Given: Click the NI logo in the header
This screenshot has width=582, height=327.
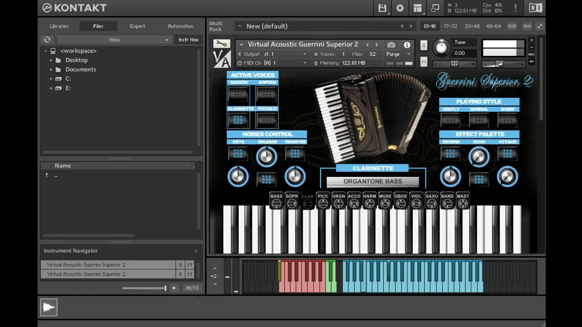Looking at the screenshot, I should pos(535,8).
